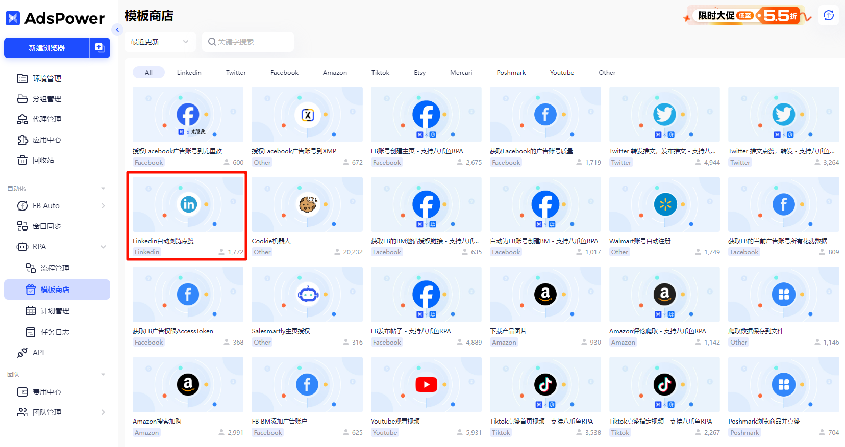Open the Youtube观看视频 template thumbnail
The height and width of the screenshot is (447, 845).
point(426,384)
